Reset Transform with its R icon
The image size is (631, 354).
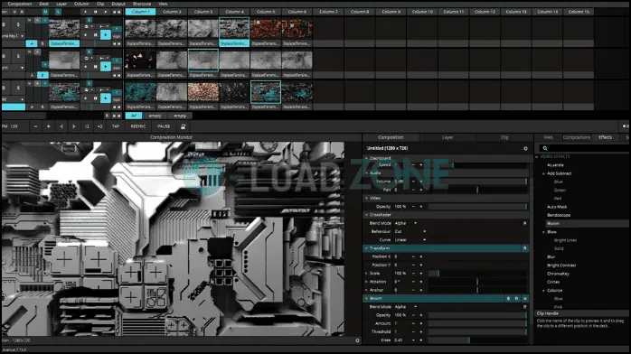click(524, 248)
